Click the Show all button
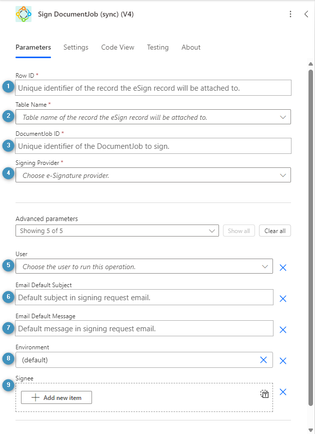 click(239, 231)
